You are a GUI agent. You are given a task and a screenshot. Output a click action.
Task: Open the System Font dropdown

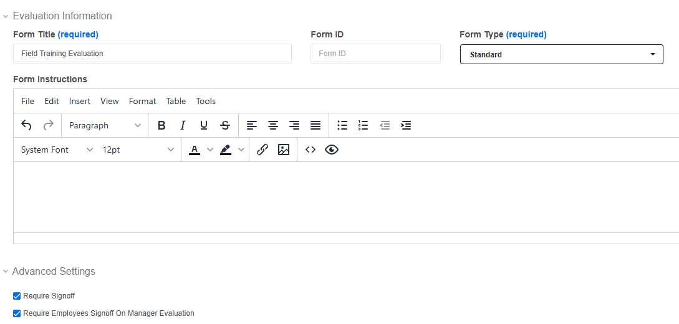(x=57, y=150)
